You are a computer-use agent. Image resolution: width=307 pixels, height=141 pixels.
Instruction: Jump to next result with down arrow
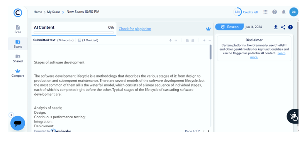coord(176,40)
